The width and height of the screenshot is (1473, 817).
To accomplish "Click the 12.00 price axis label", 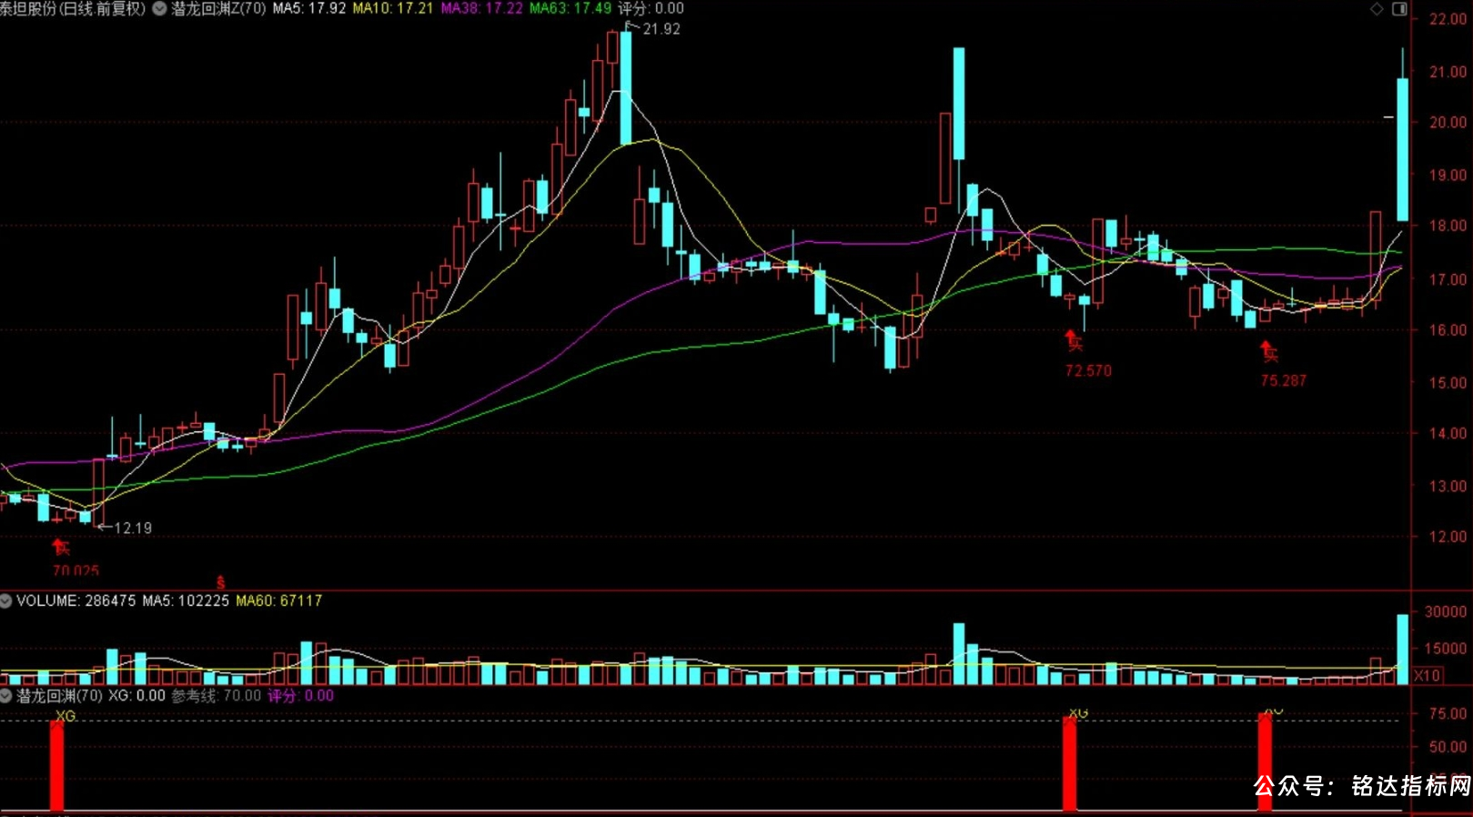I will click(x=1448, y=537).
